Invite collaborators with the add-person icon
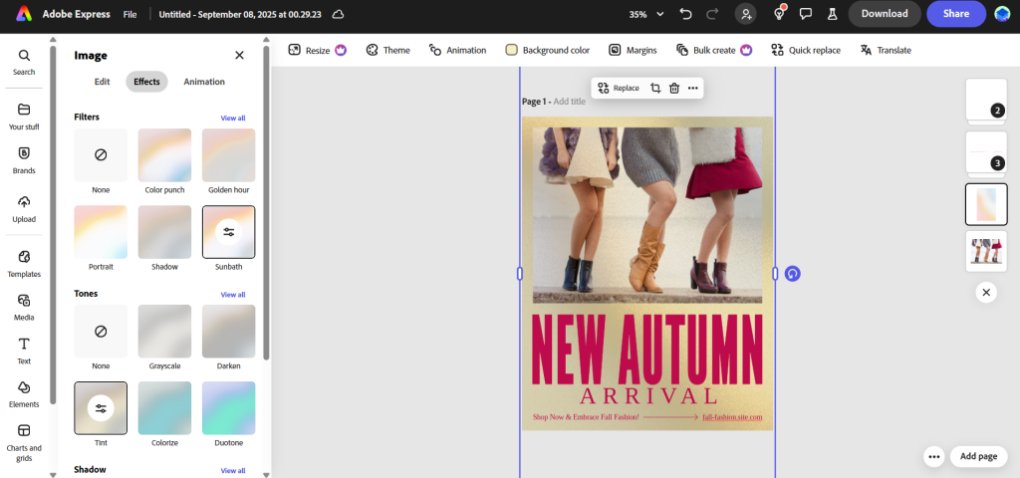 [746, 14]
